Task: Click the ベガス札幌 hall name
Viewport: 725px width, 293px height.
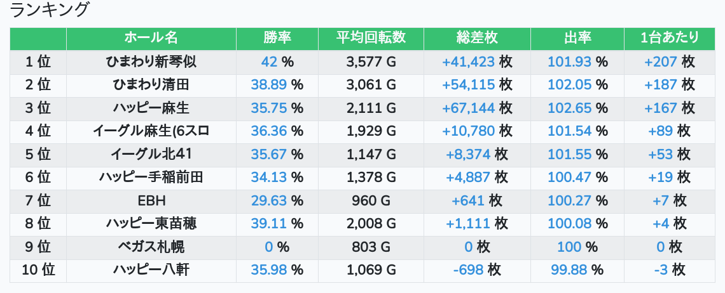Action: (151, 247)
